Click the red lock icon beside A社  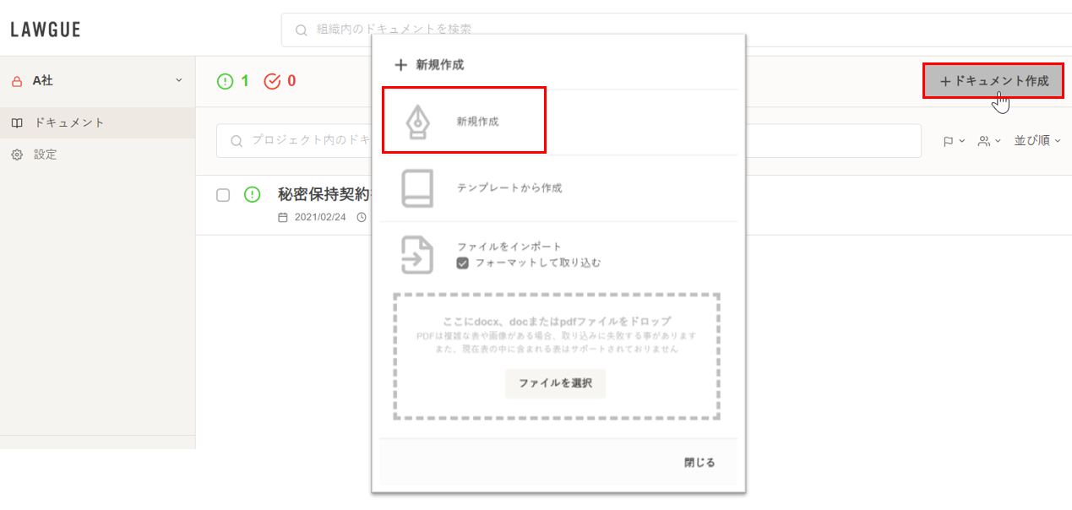pyautogui.click(x=17, y=81)
